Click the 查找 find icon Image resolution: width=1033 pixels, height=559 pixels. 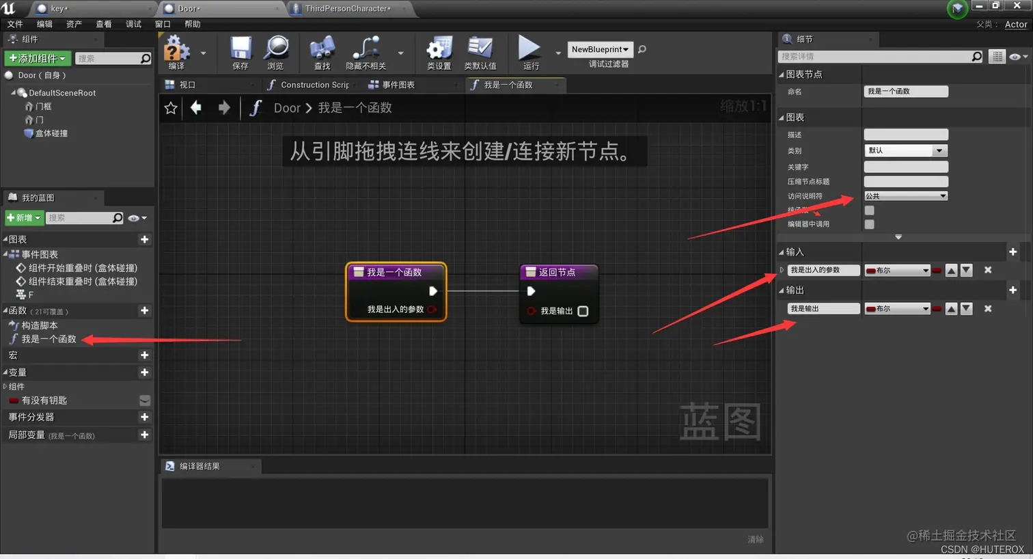tap(322, 52)
